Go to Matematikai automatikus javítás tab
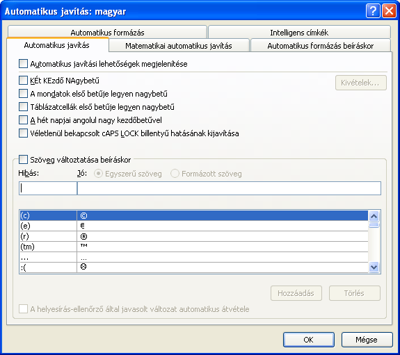 point(179,46)
